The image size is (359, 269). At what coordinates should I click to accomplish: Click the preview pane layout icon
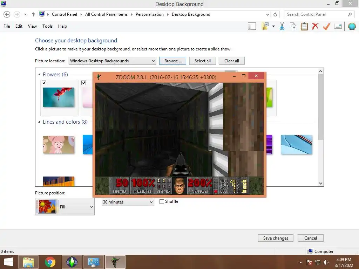[252, 26]
